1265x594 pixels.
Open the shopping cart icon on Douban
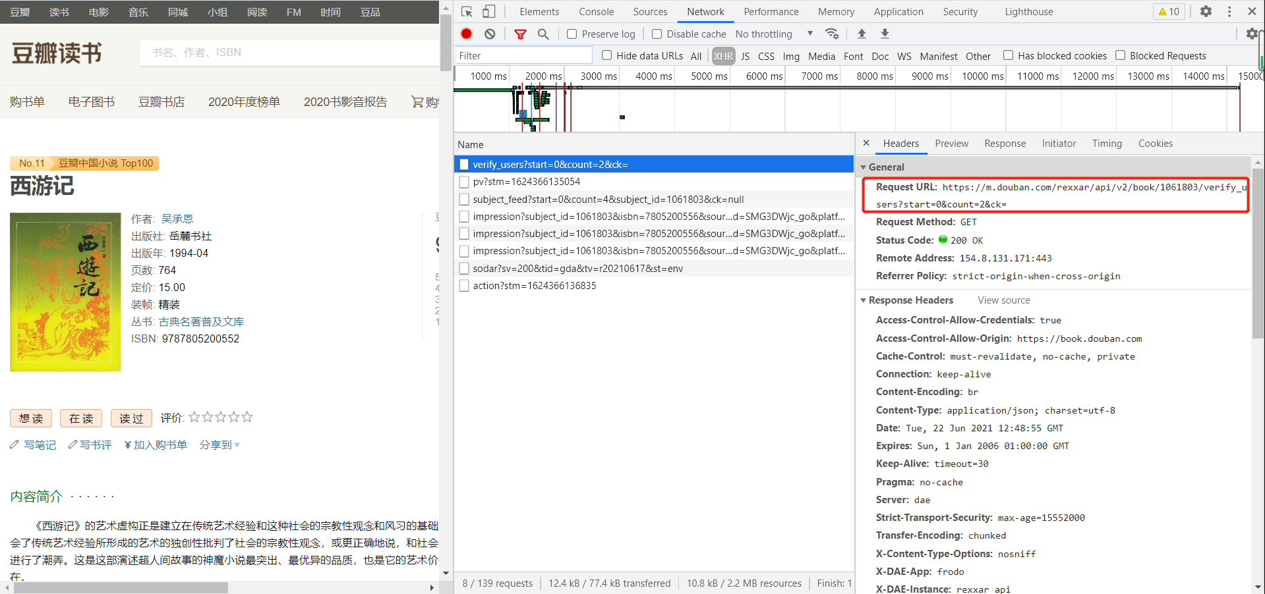coord(417,101)
